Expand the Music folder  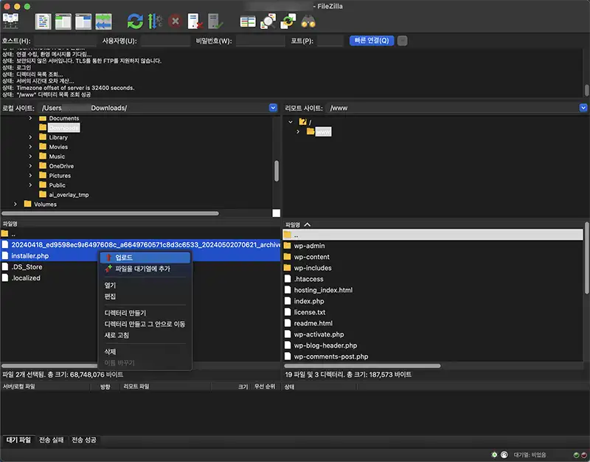(x=30, y=156)
